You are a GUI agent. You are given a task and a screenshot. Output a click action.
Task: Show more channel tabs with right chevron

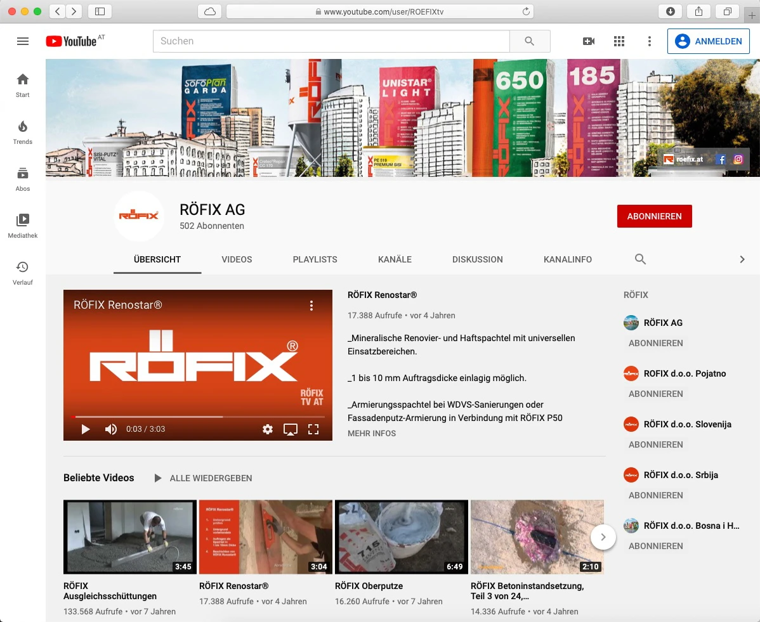(x=742, y=259)
